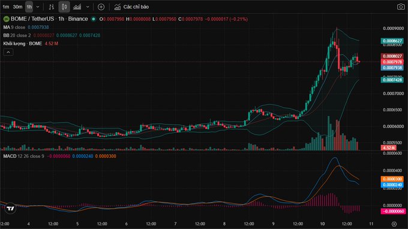Screen dimensions: 408x229
Task: Switch to the 30m timeframe
Action: [17, 7]
